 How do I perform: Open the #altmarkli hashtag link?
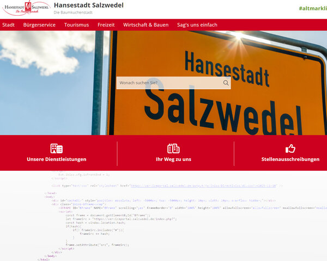click(313, 9)
